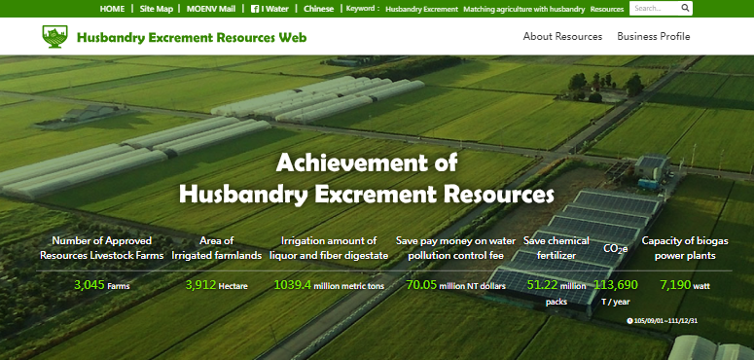Viewport: 754px width, 360px height.
Task: Click the clock icon beside date range
Action: pos(629,320)
